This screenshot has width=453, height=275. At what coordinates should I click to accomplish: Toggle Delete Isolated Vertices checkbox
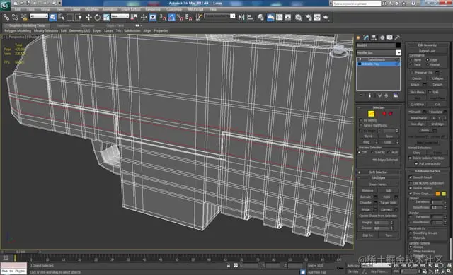[x=410, y=158]
